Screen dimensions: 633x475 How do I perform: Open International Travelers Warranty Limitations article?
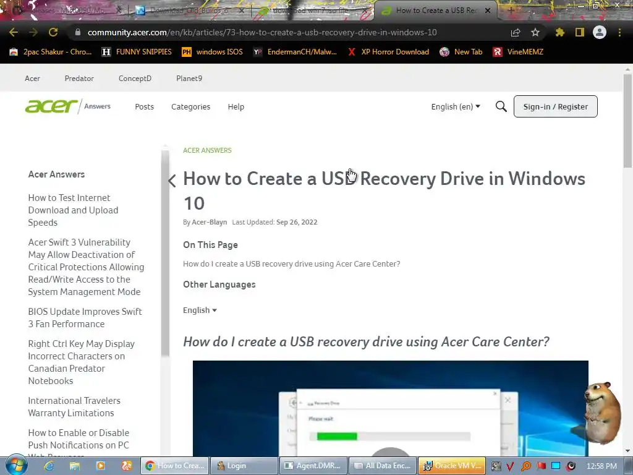pos(74,407)
